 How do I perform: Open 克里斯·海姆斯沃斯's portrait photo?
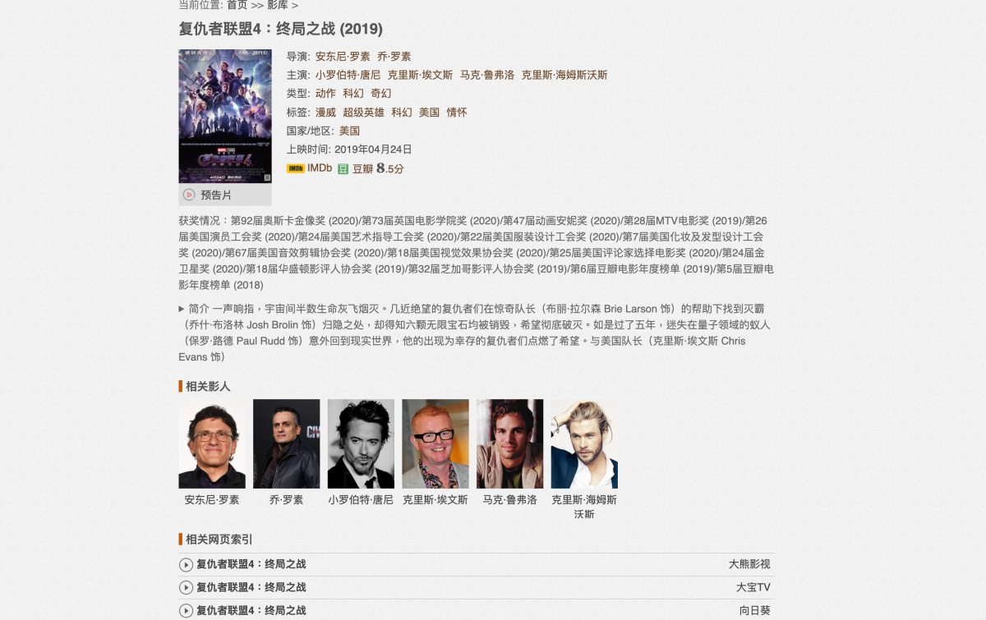tap(584, 444)
